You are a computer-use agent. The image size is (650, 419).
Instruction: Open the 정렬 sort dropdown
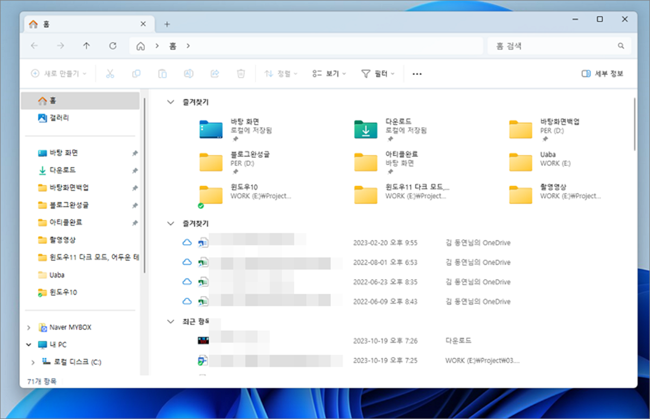(281, 74)
